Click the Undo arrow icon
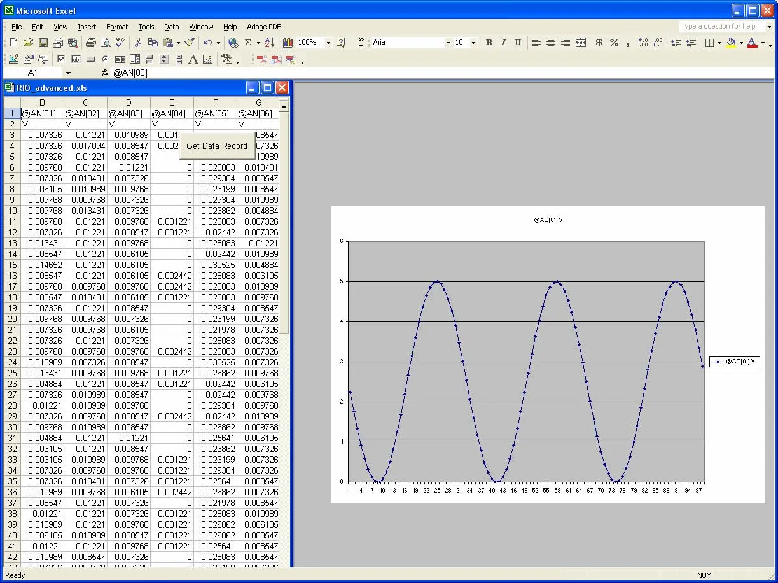 (208, 43)
